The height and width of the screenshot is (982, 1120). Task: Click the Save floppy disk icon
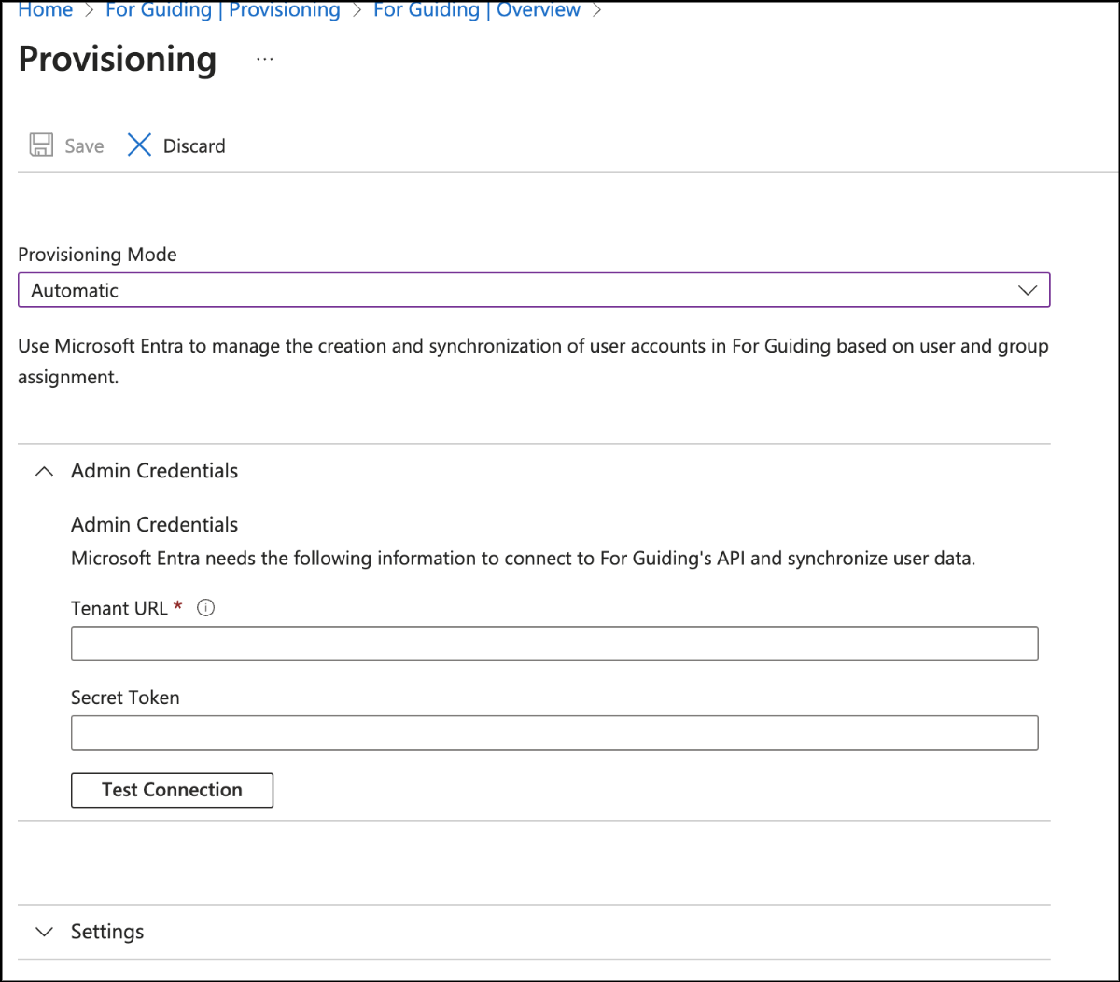[x=41, y=145]
